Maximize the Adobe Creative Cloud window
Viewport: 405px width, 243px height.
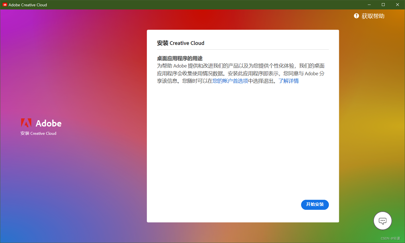point(383,5)
